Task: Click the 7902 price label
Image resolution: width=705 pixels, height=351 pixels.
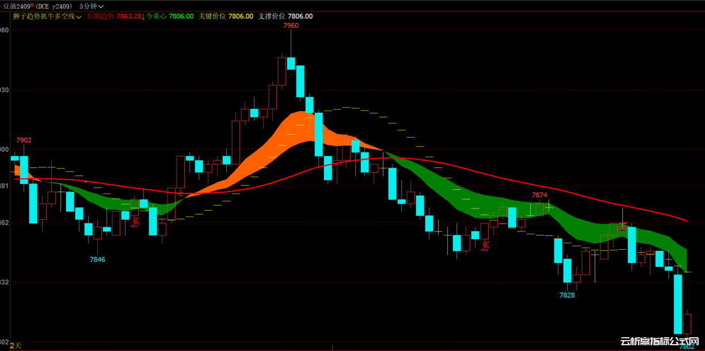Action: coord(24,140)
